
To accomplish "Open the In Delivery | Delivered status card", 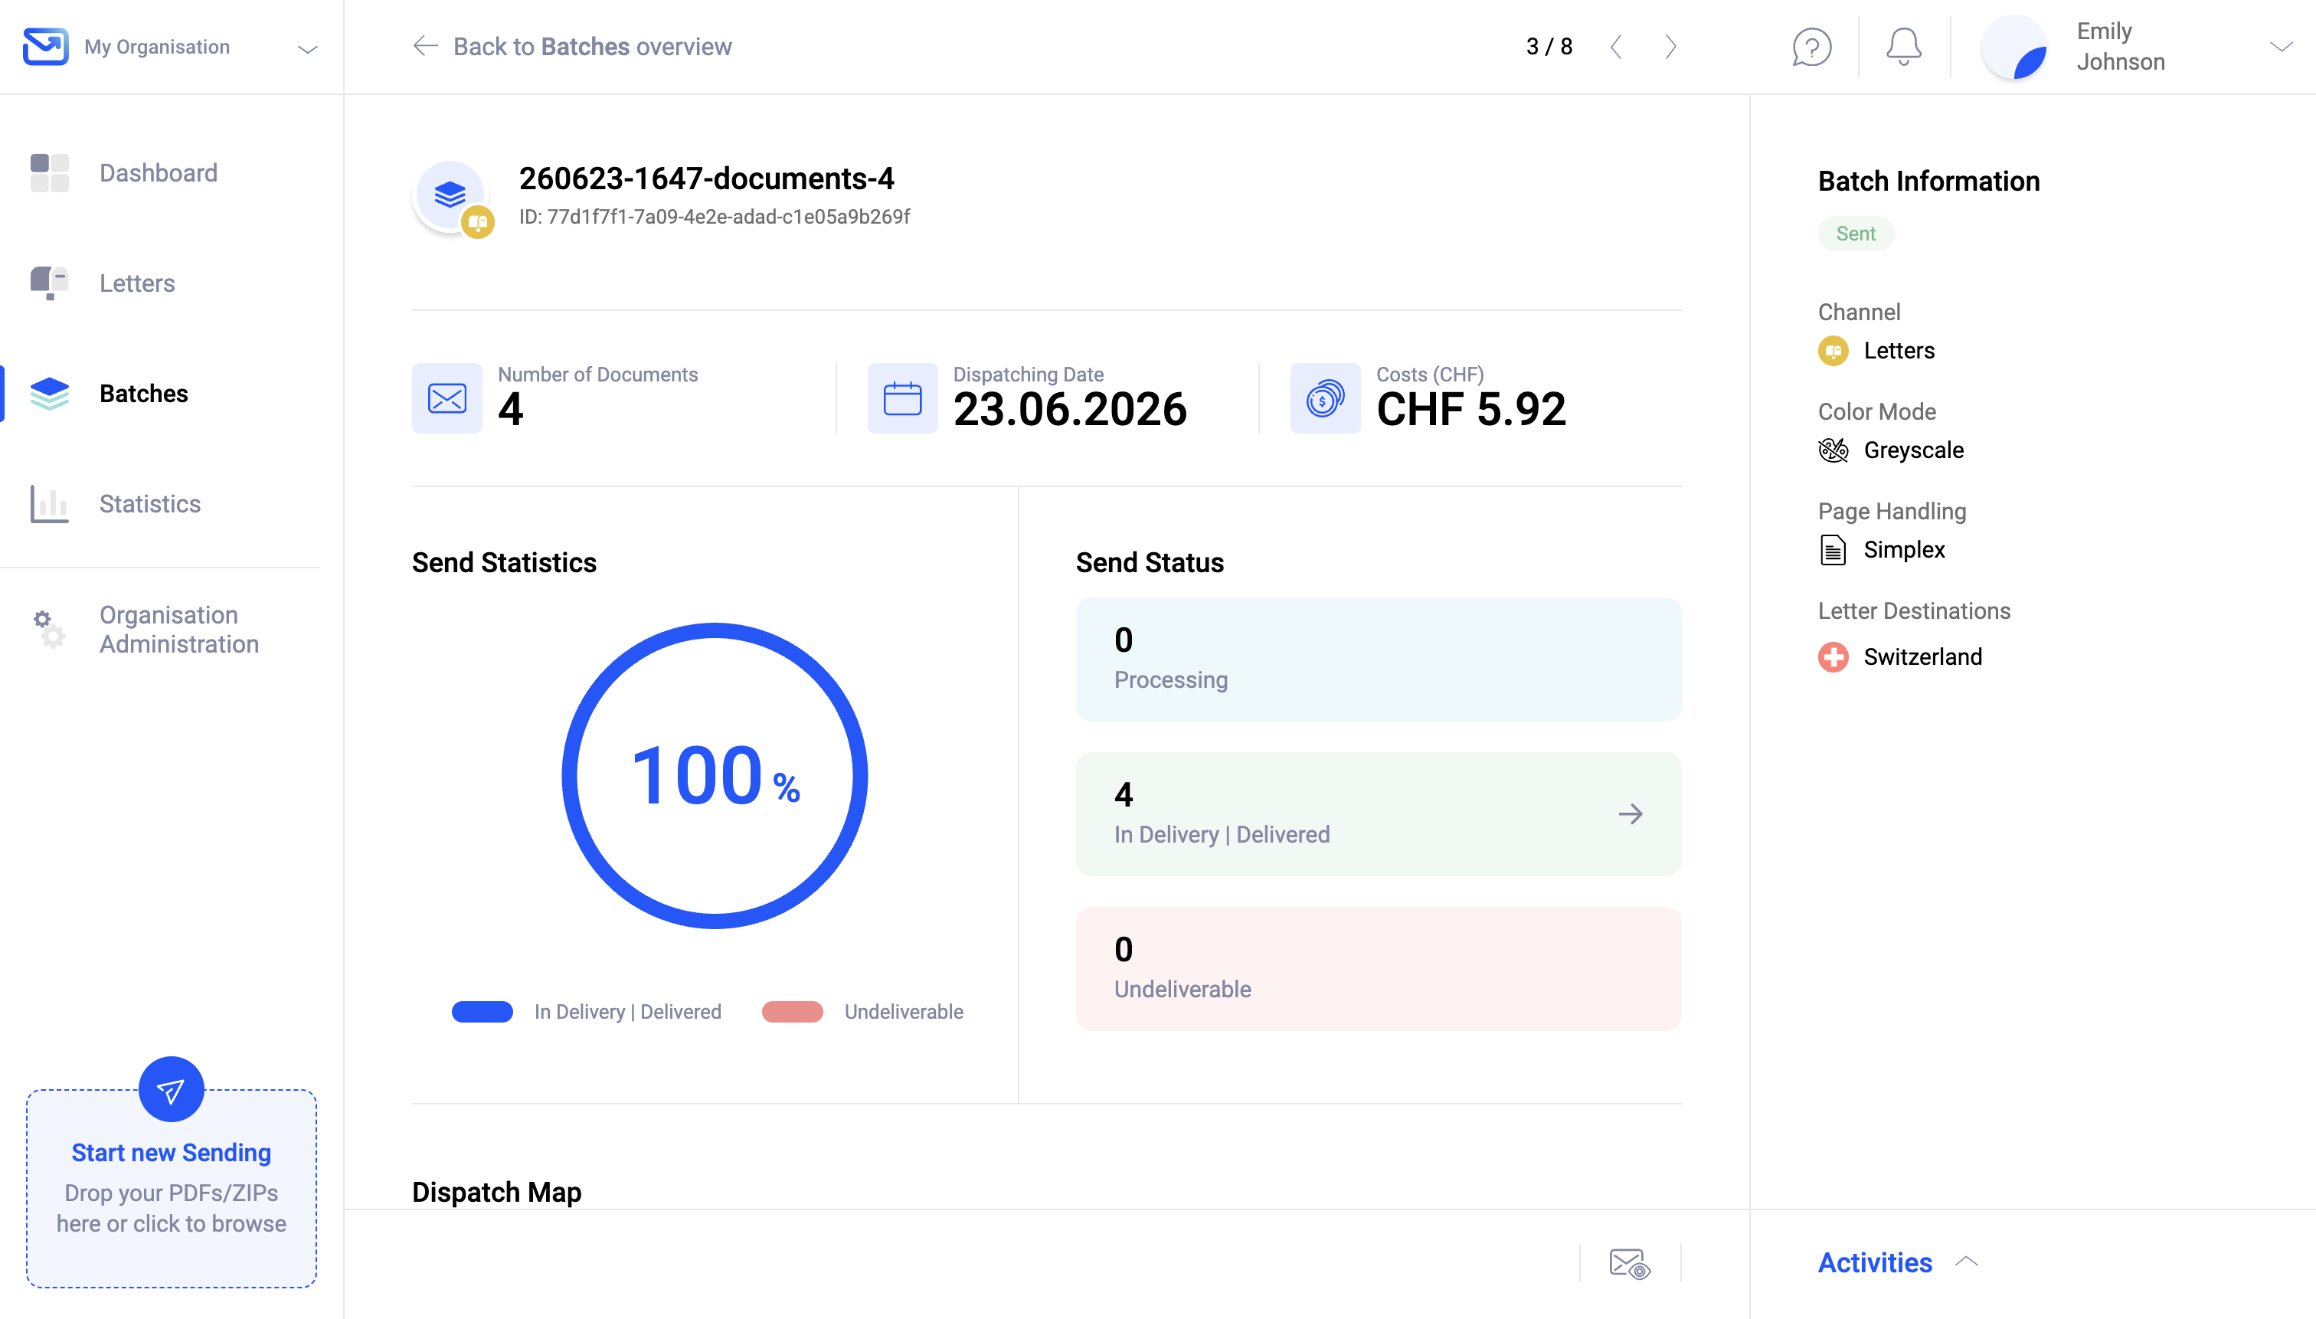I will click(x=1378, y=814).
